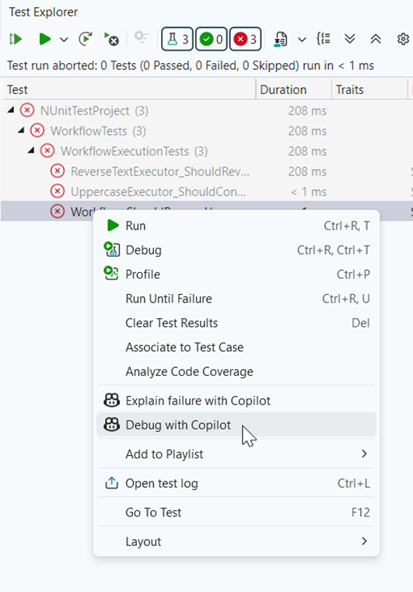Collapse the NUnitTestProject node
Viewport: 413px width, 592px height.
point(11,110)
